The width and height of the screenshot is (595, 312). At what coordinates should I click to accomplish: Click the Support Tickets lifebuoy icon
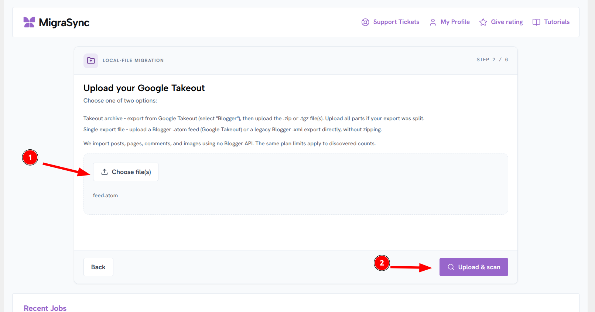(x=365, y=22)
